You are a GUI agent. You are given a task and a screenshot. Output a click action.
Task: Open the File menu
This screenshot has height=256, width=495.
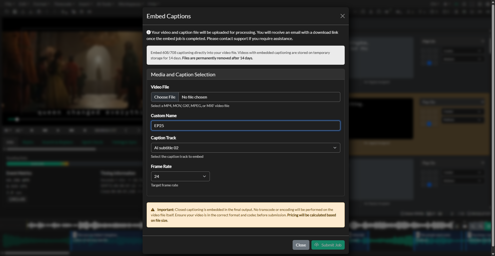[8, 4]
